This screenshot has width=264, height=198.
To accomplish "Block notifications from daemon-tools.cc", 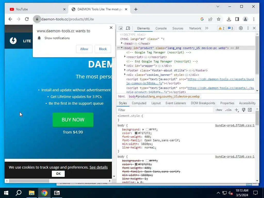I will [x=103, y=49].
